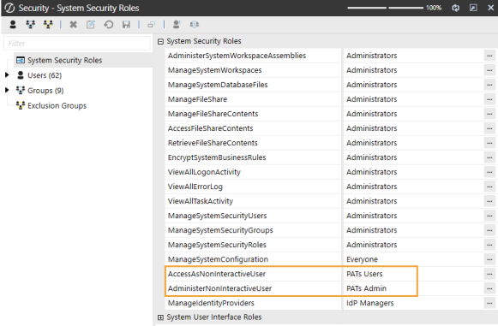The width and height of the screenshot is (498, 326).
Task: Collapse the System Security Roles section
Action: click(160, 42)
